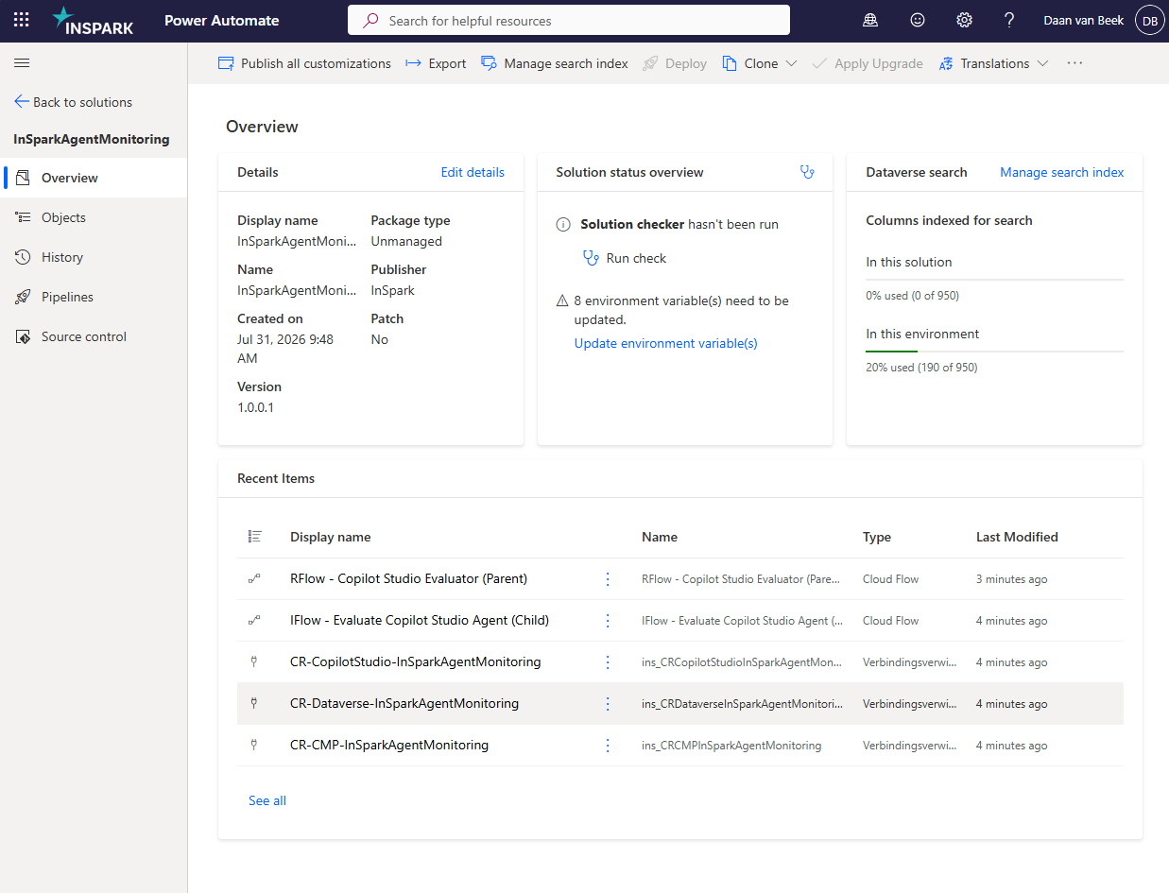1169x893 pixels.
Task: Click the Unmanaged package type value
Action: tap(406, 241)
